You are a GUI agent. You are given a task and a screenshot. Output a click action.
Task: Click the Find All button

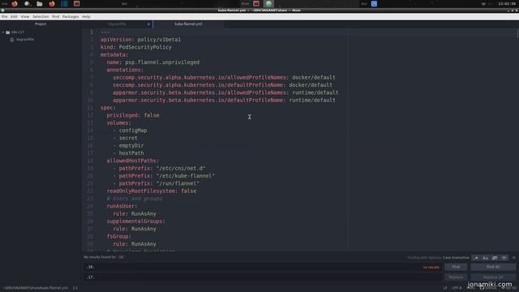493,267
